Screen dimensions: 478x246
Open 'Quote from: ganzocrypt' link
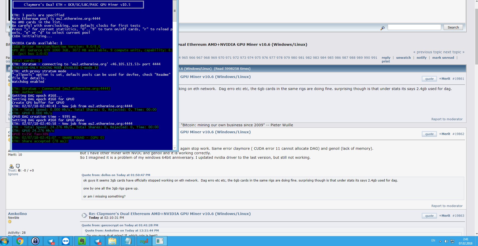[x=120, y=225]
